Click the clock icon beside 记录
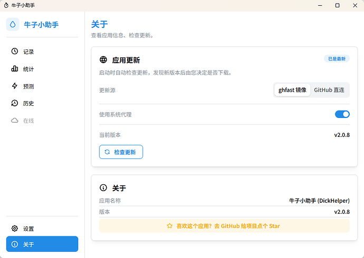364x258 pixels. (15, 51)
